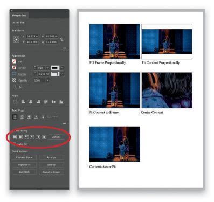Image resolution: width=214 pixels, height=202 pixels.
Task: Select Fit Content to Frame icon
Action: click(26, 137)
